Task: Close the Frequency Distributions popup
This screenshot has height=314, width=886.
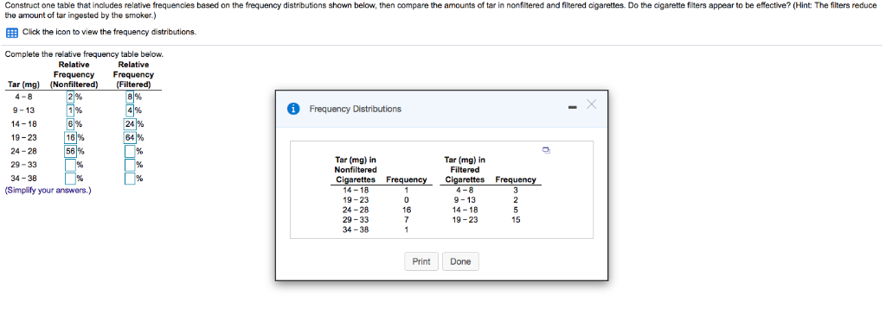Action: (591, 104)
